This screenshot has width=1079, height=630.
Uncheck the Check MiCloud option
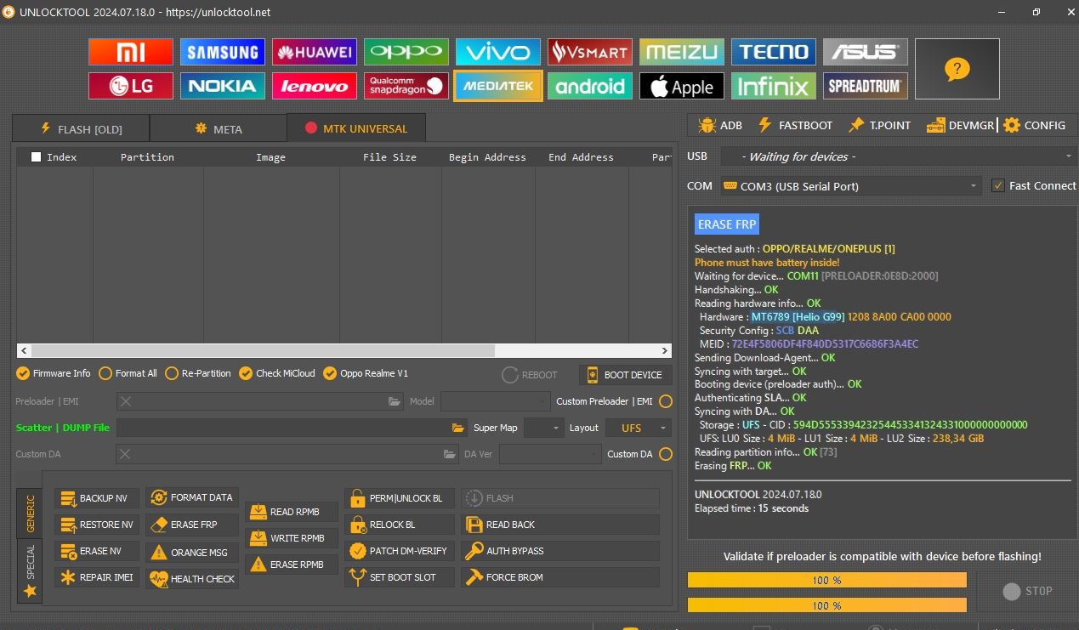pos(246,373)
